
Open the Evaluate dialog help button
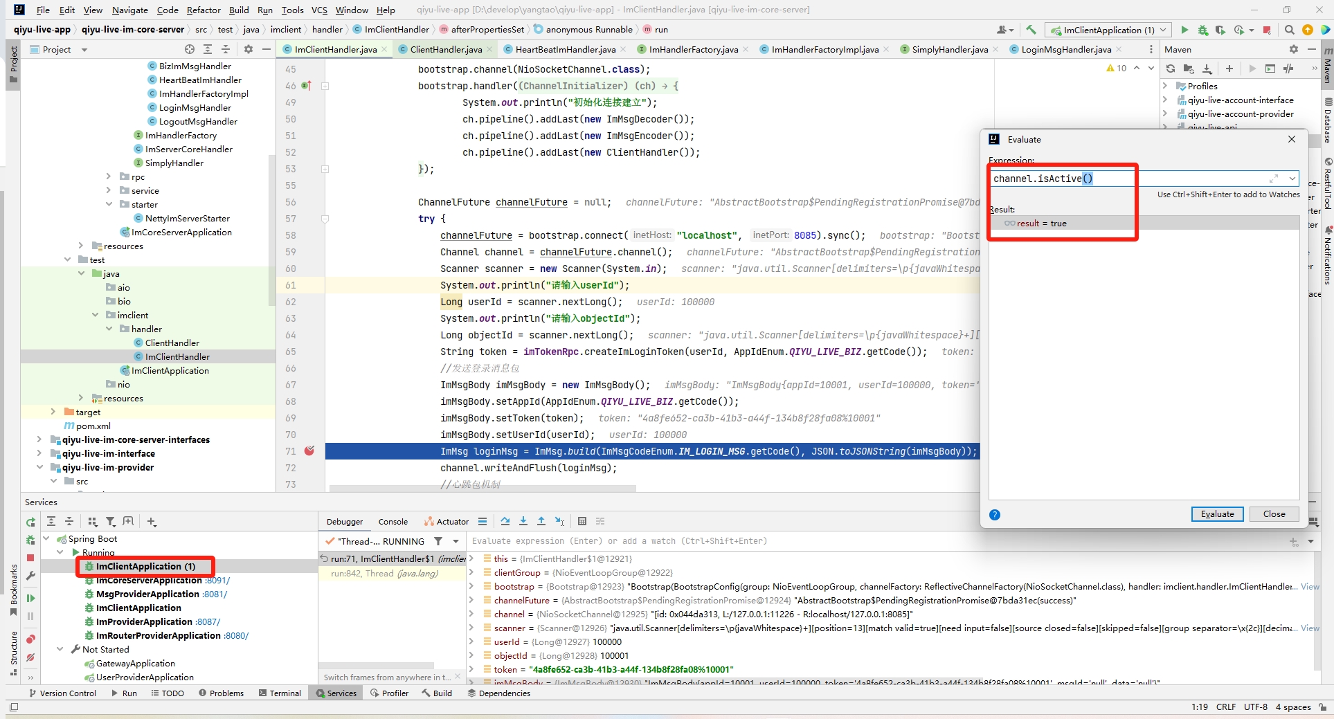(995, 515)
